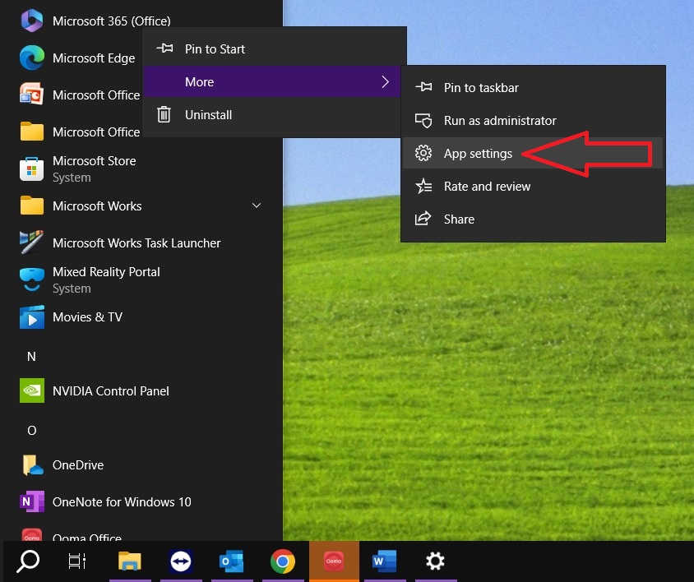Screen dimensions: 694x582
Task: Click 'Microsoft Store' label
Action: [95, 160]
